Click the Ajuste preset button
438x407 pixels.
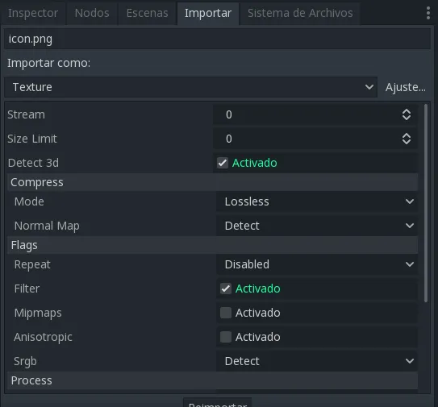[406, 87]
